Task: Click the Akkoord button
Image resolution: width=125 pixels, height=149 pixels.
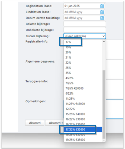Action: tap(35, 123)
